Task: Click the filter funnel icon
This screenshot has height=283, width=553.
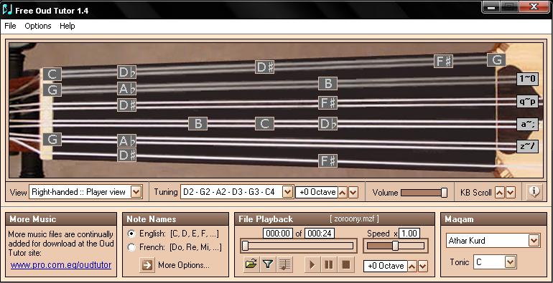Action: point(268,264)
